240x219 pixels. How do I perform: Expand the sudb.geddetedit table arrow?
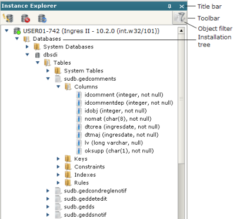click(48, 198)
